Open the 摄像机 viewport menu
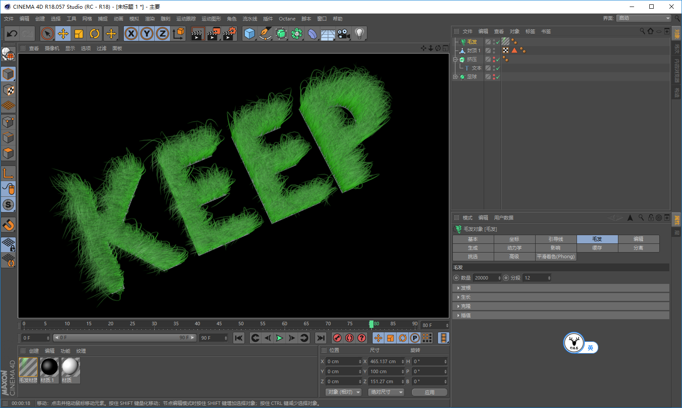682x408 pixels. click(52, 48)
